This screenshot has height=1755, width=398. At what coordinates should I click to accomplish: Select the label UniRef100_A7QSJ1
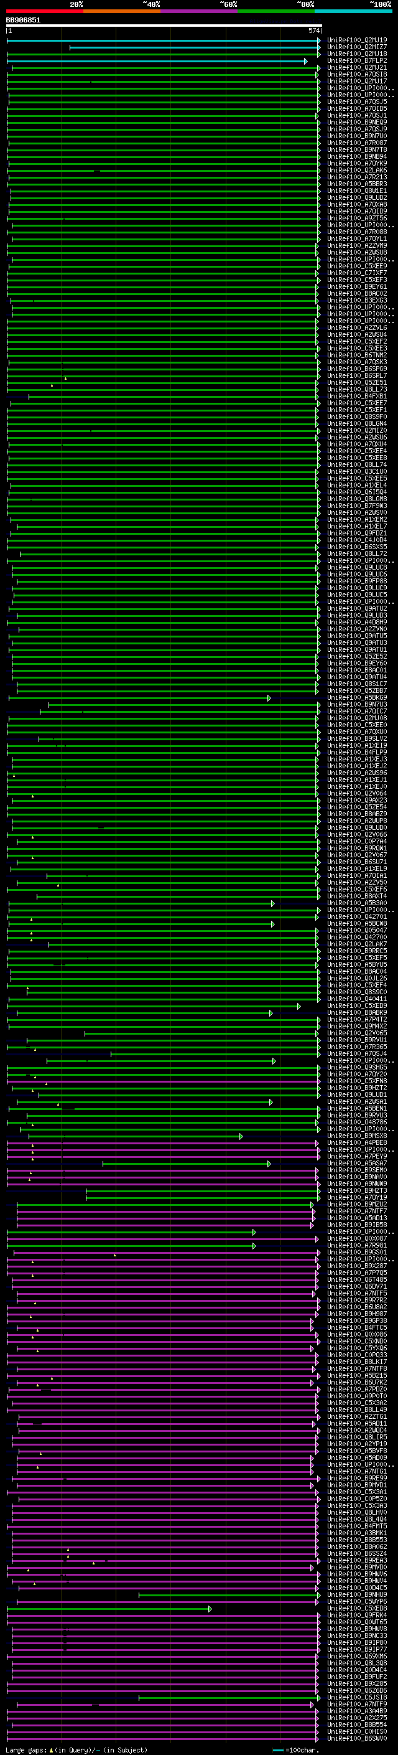point(357,115)
